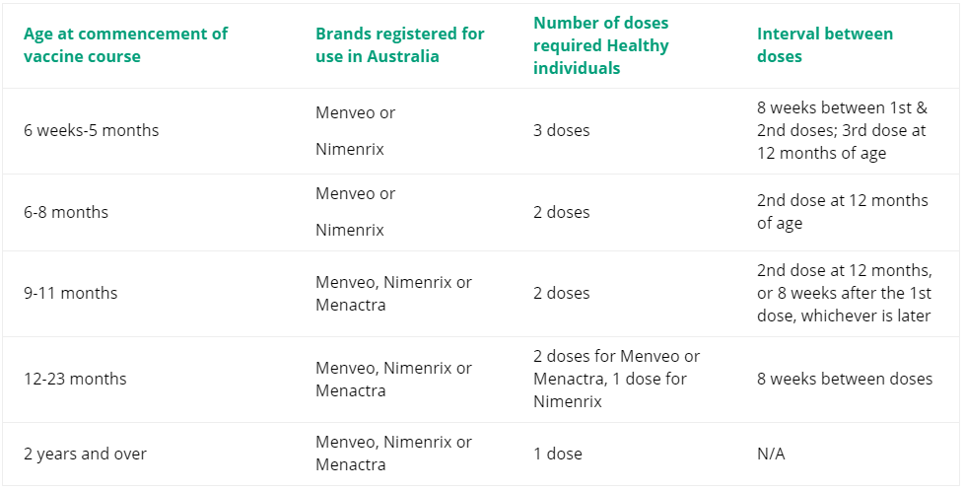The height and width of the screenshot is (491, 965).
Task: Click the '9-11 months' age cell
Action: pos(70,293)
